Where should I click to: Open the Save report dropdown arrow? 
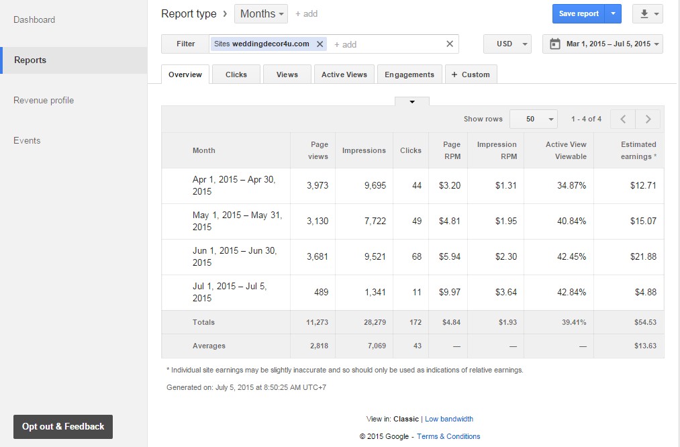[x=614, y=13]
